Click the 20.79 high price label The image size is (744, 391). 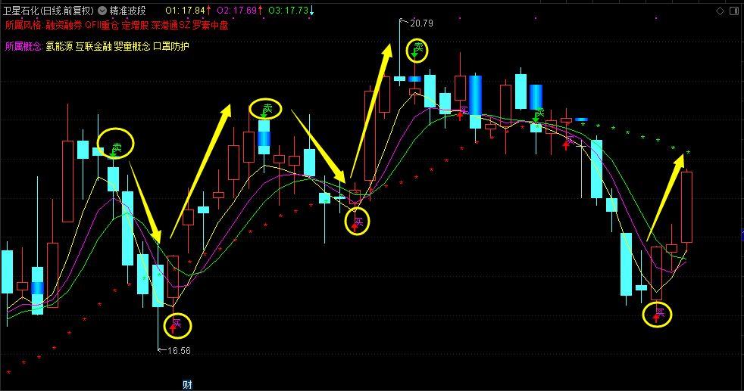[420, 23]
